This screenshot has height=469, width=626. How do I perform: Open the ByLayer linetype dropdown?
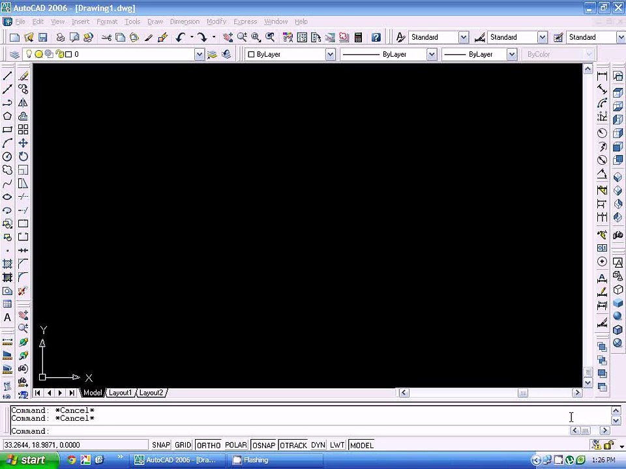pos(432,54)
